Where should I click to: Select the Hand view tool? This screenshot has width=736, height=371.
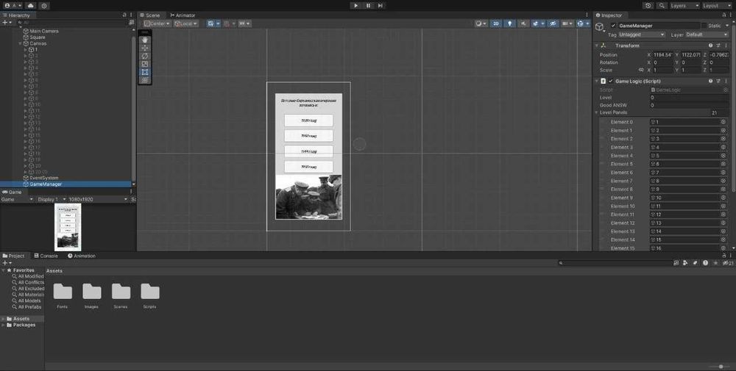(144, 40)
